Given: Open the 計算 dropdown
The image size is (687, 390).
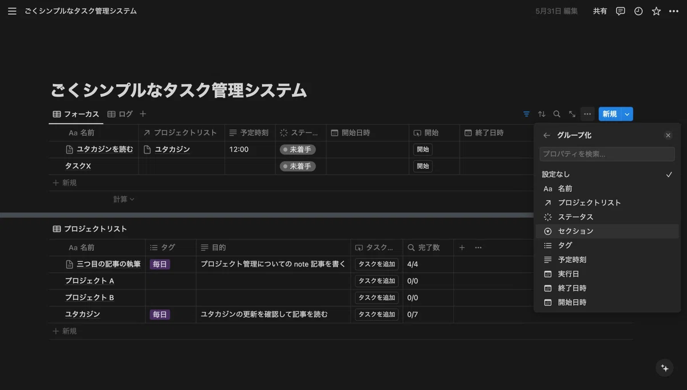Looking at the screenshot, I should click(124, 199).
